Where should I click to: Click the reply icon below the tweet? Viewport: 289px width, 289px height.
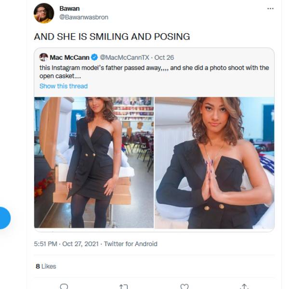pyautogui.click(x=64, y=286)
